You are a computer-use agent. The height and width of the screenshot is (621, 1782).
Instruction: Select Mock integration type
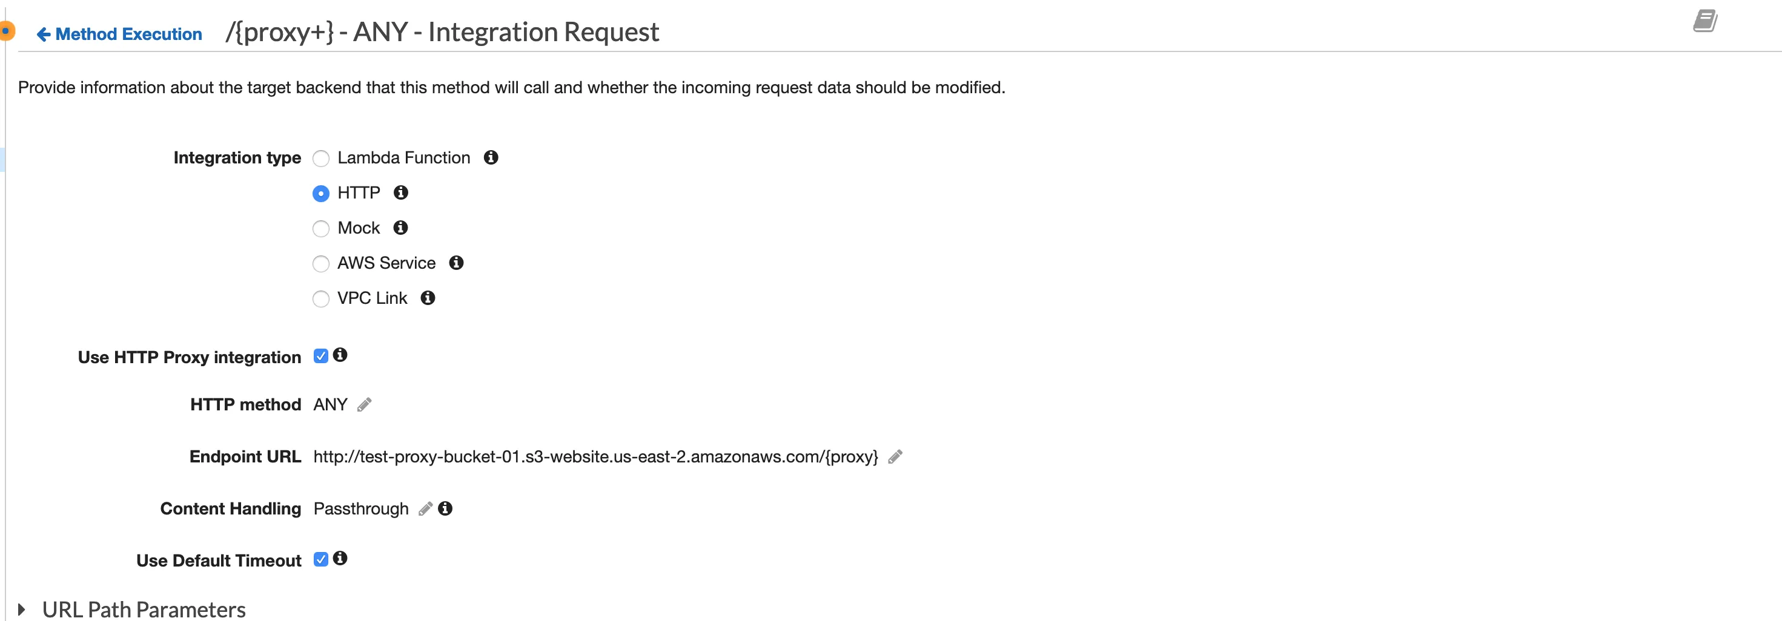(321, 228)
